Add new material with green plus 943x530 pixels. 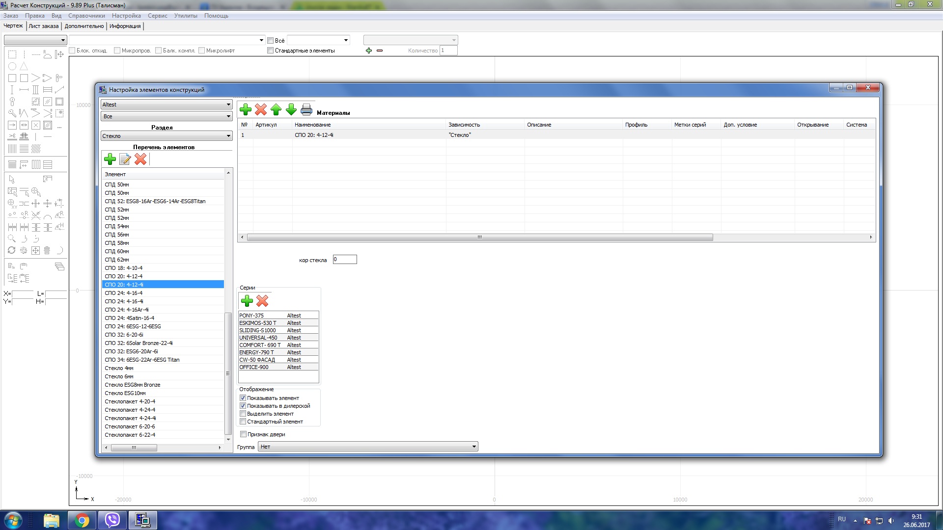246,109
